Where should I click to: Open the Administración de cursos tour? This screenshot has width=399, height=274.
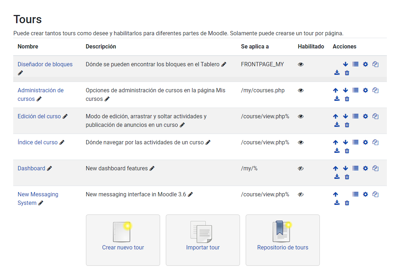(40, 91)
